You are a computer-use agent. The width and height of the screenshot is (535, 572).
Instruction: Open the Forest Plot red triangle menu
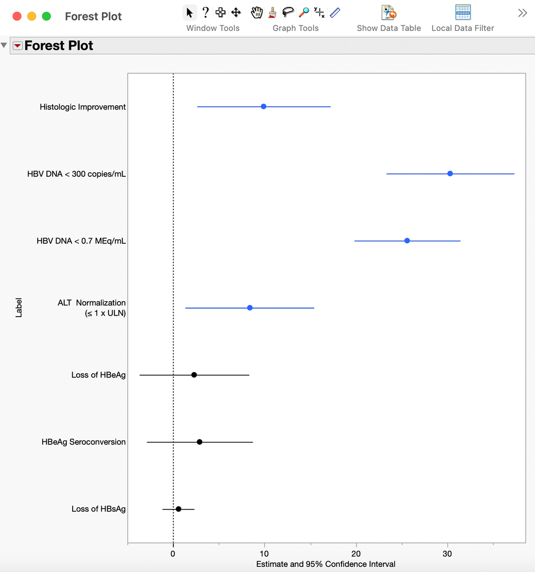pos(18,46)
